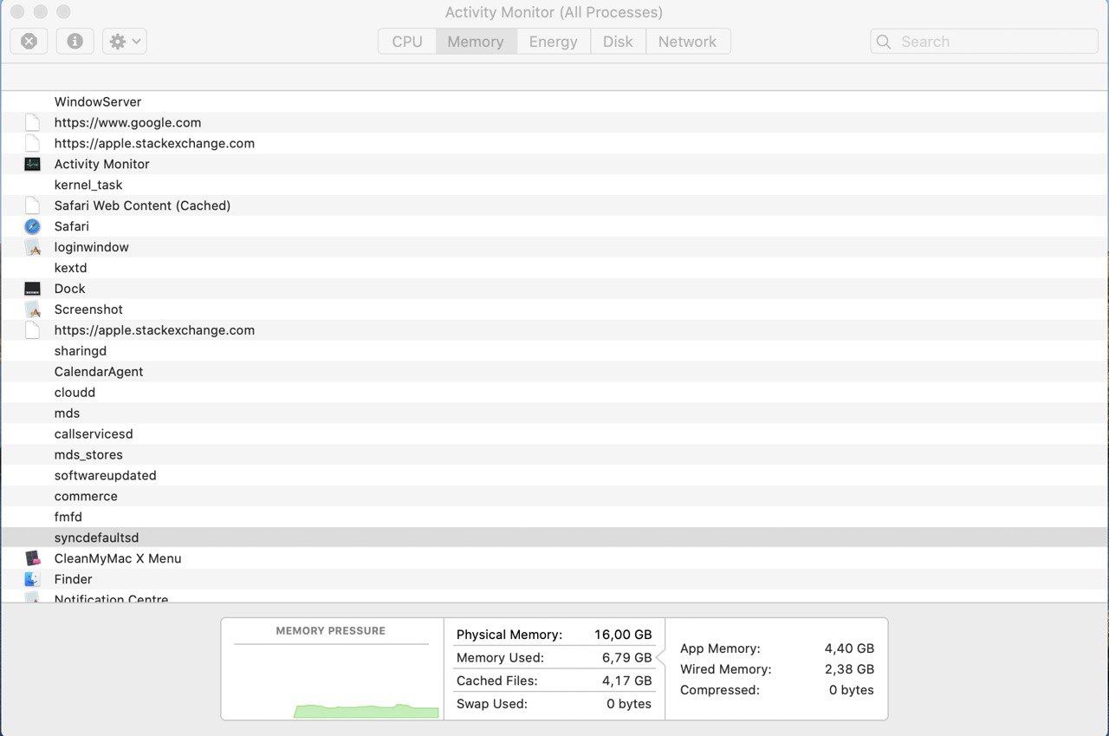Open the gear actions dropdown
This screenshot has width=1109, height=736.
coord(125,41)
